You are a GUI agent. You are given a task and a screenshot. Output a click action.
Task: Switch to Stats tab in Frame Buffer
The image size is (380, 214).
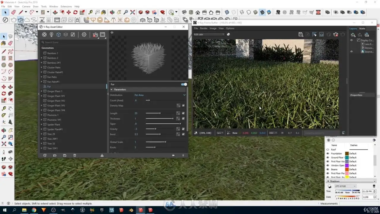362,29
